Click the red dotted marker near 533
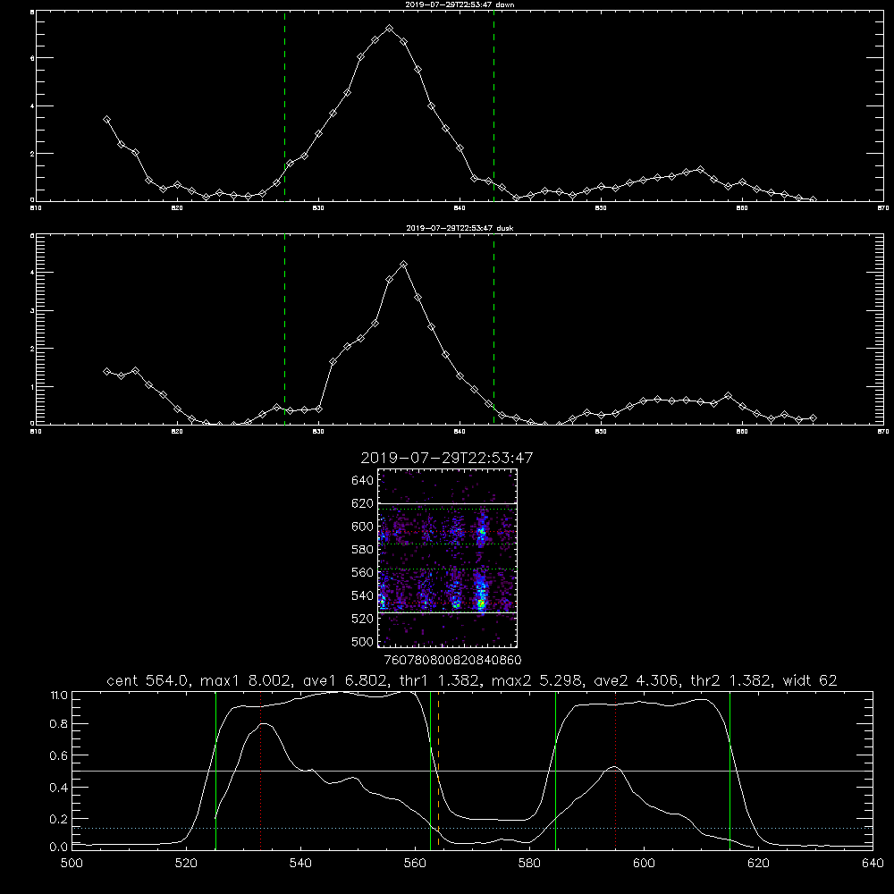Viewport: 894px width, 894px height. 260,771
